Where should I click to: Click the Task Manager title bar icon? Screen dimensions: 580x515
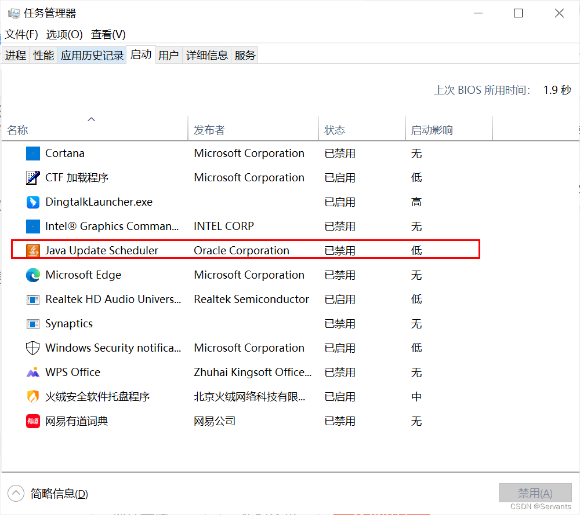tap(14, 14)
